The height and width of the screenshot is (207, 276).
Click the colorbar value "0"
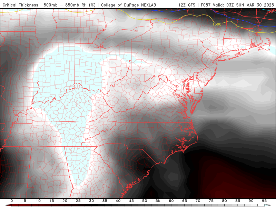click(x=12, y=201)
